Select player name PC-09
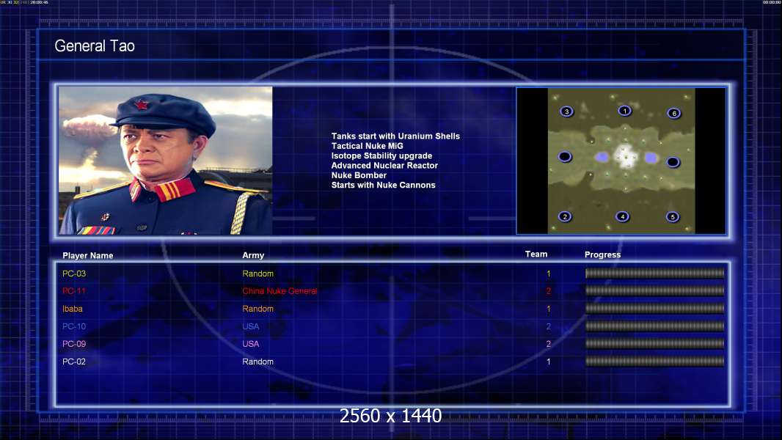782x440 pixels. click(x=74, y=344)
